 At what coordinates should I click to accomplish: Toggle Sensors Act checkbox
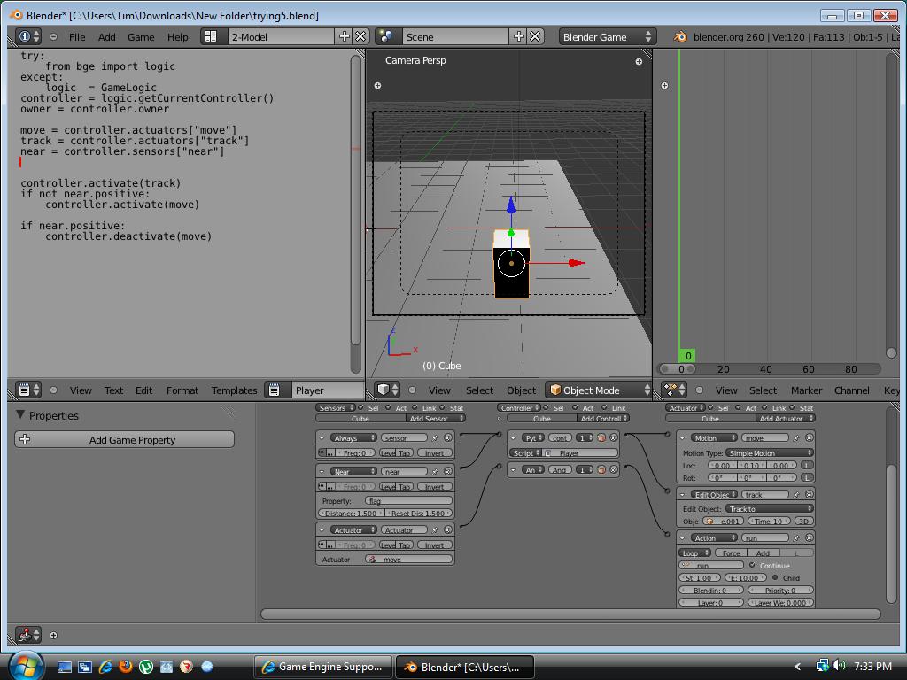[389, 407]
